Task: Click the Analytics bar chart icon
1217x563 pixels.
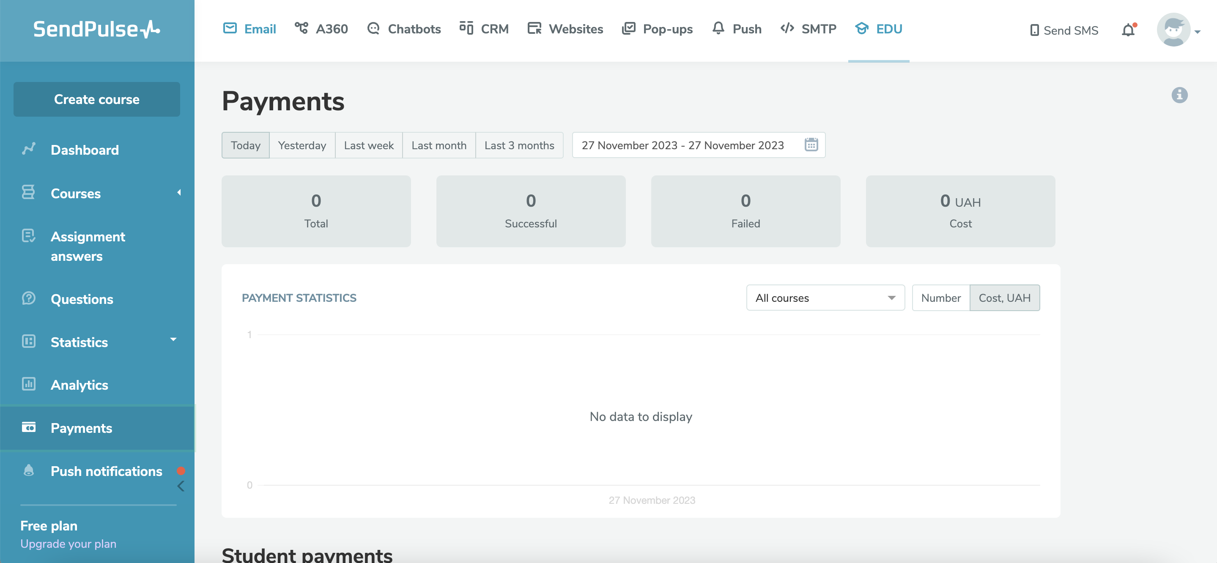Action: [x=28, y=384]
